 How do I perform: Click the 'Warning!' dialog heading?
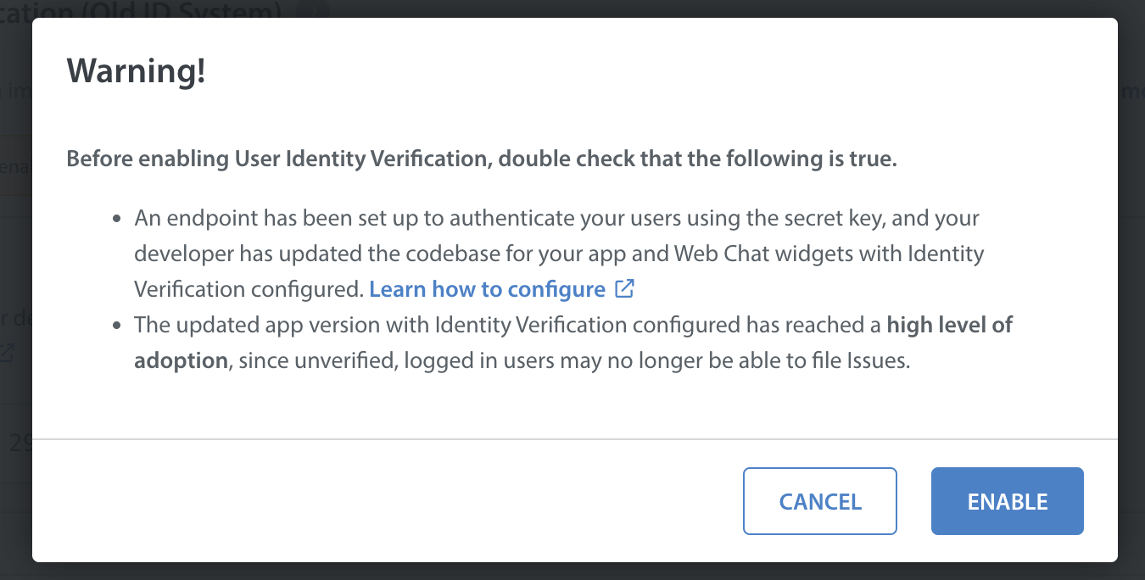pyautogui.click(x=137, y=71)
